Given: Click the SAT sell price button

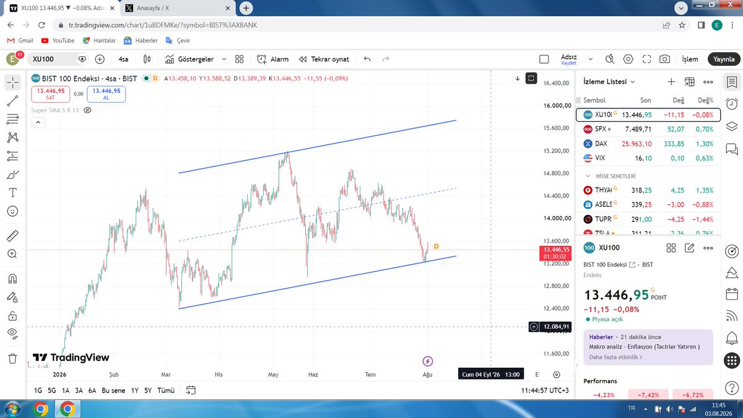Looking at the screenshot, I should 51,94.
